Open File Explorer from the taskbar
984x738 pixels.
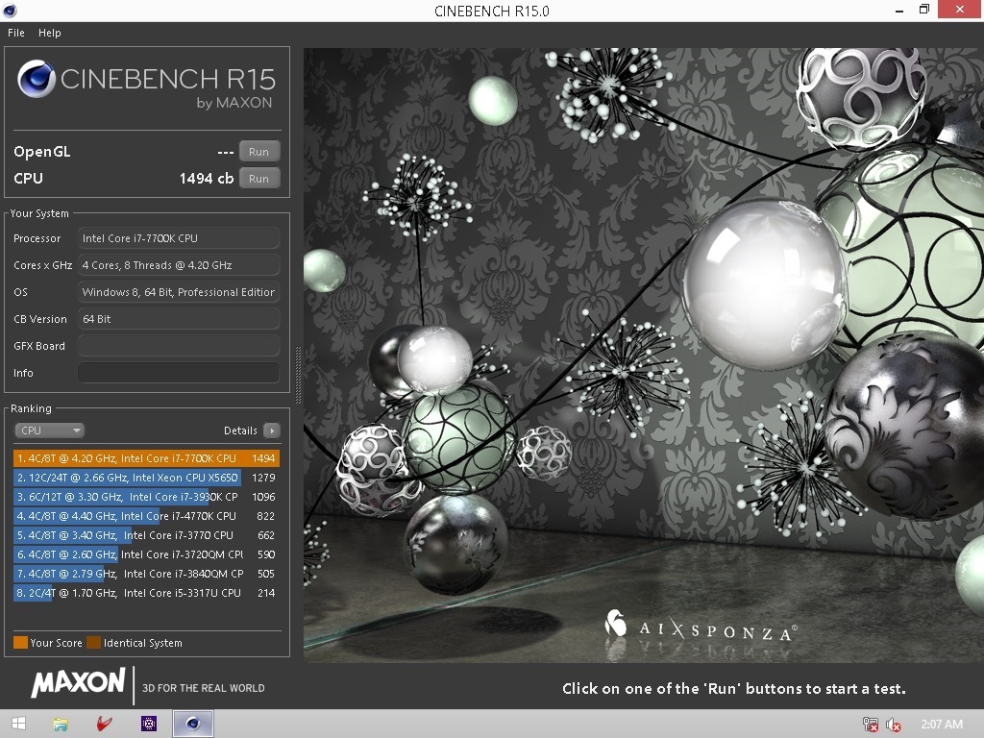pos(61,725)
